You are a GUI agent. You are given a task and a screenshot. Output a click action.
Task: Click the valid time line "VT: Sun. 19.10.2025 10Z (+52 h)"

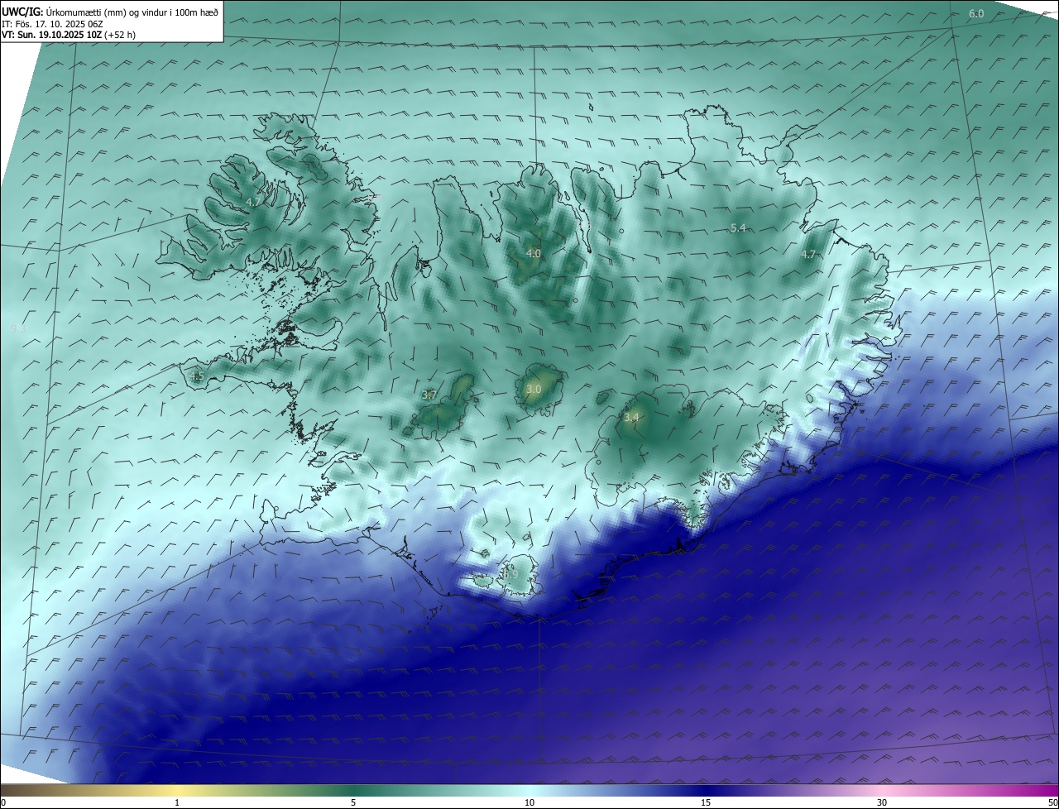[x=69, y=35]
